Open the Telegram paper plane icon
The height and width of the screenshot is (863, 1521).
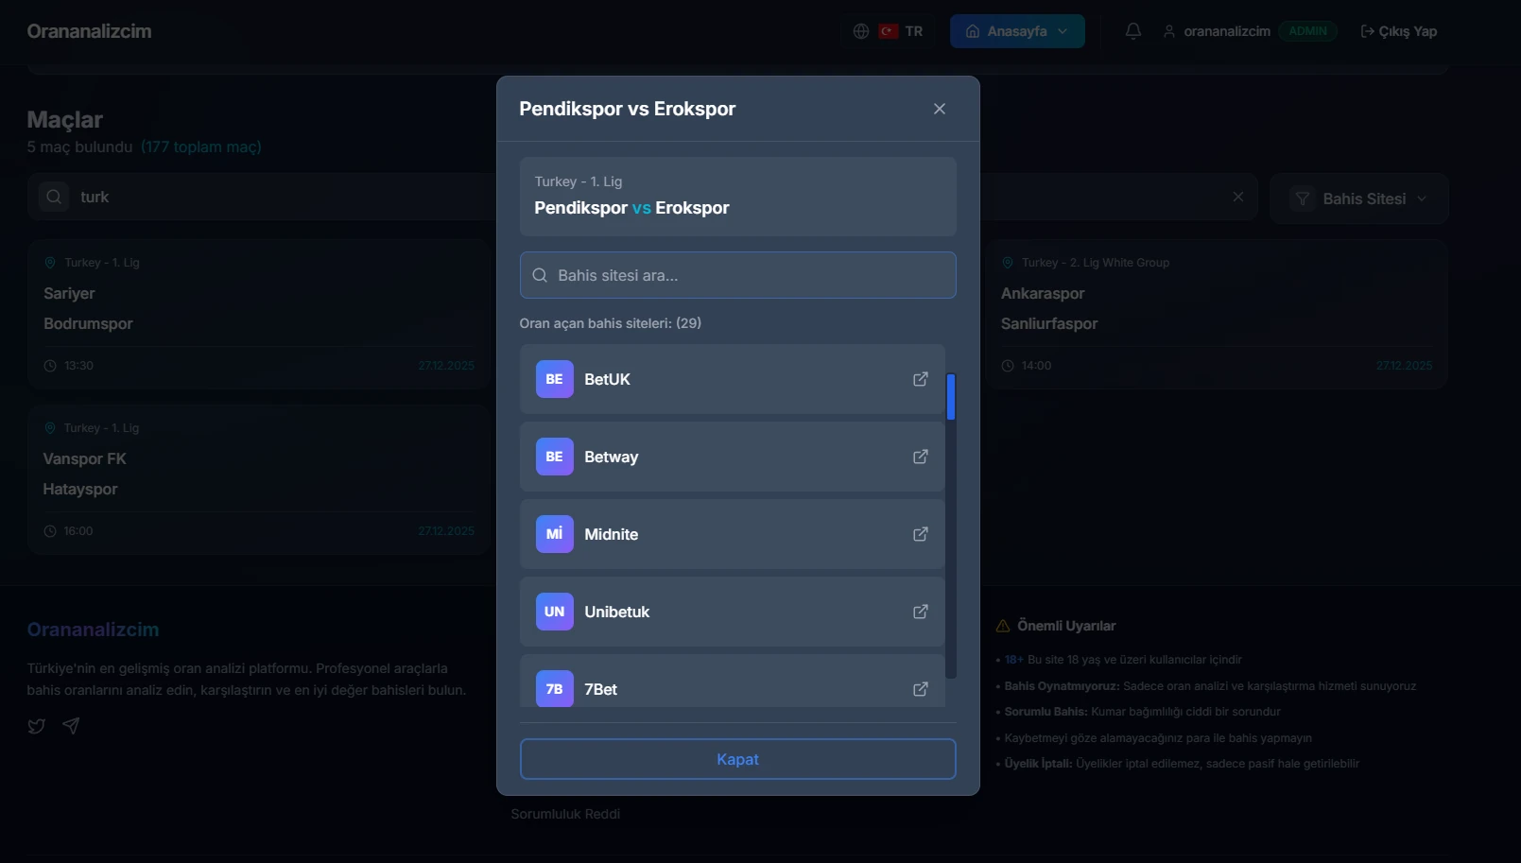coord(71,726)
